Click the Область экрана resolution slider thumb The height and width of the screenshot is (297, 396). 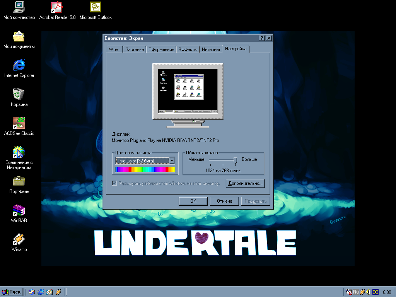coord(236,160)
